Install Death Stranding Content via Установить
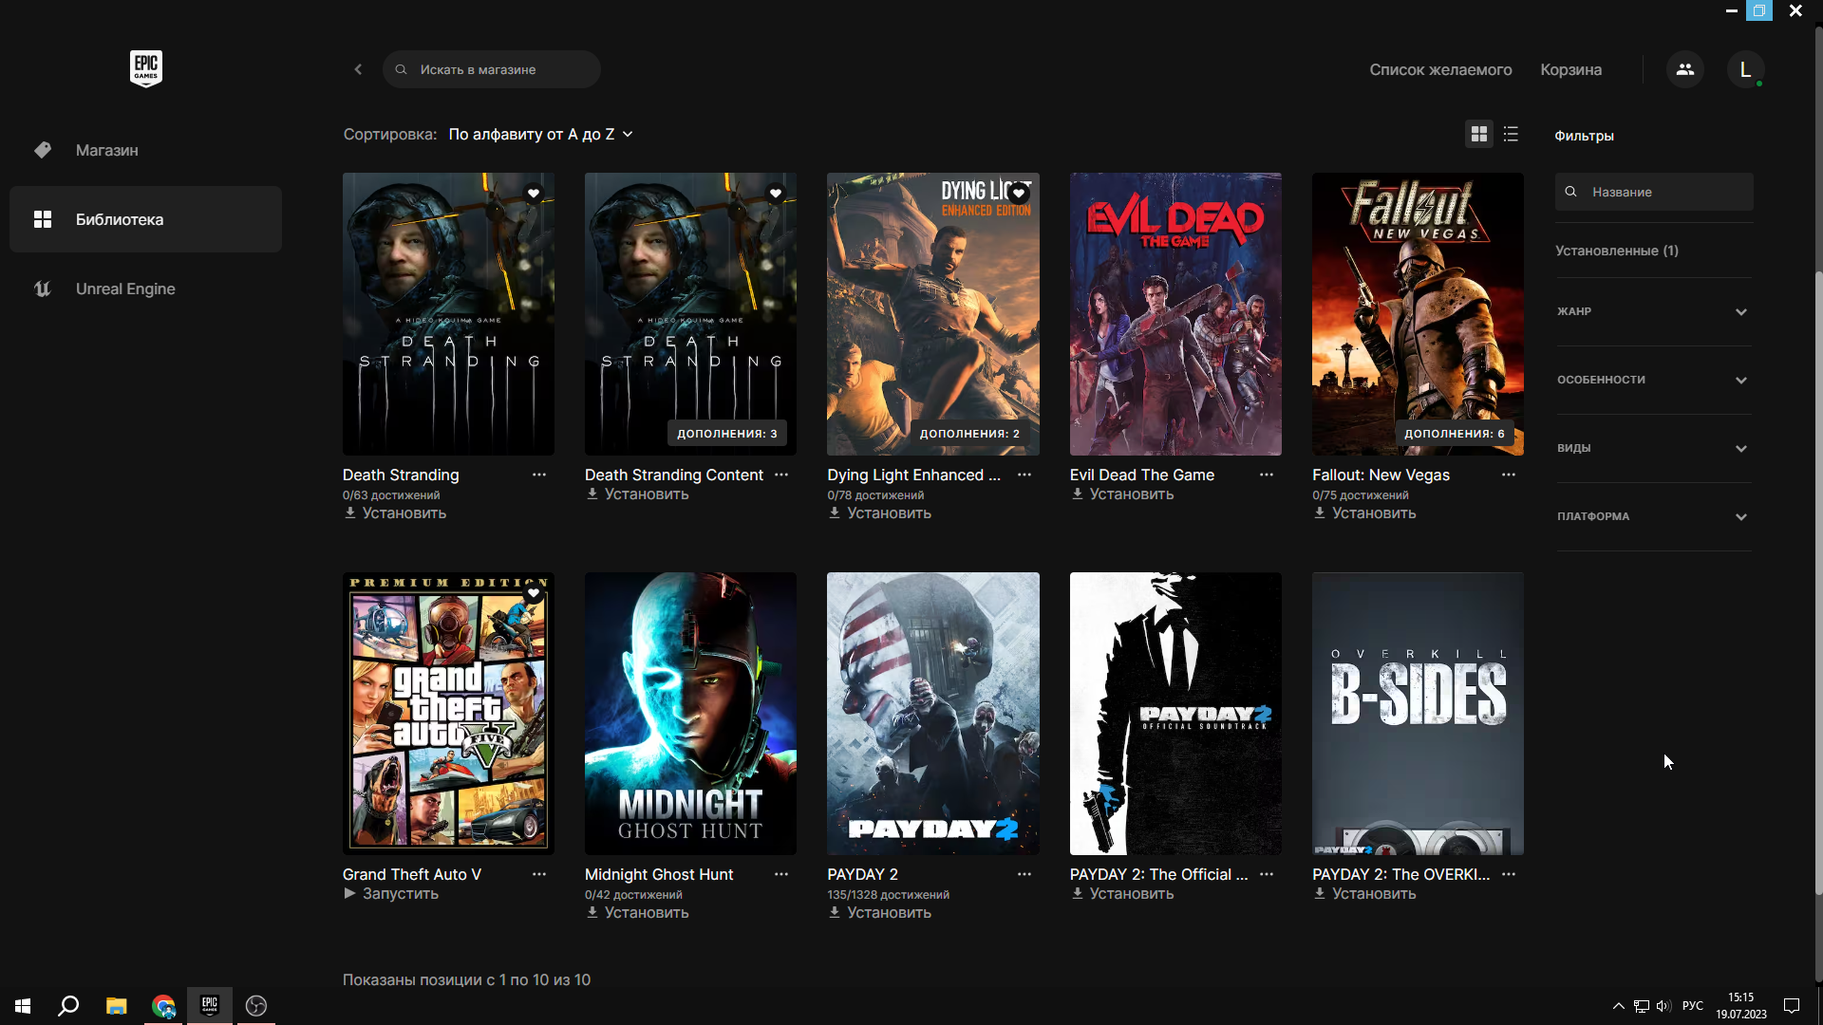 tap(637, 494)
